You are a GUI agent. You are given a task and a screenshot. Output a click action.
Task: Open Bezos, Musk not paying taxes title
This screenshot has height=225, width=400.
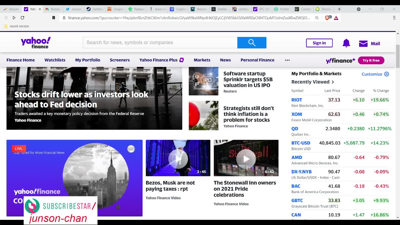[x=170, y=186]
